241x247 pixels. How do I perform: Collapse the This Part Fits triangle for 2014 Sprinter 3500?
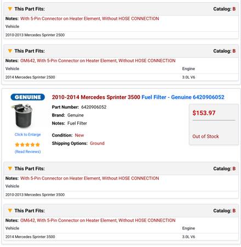[10, 211]
